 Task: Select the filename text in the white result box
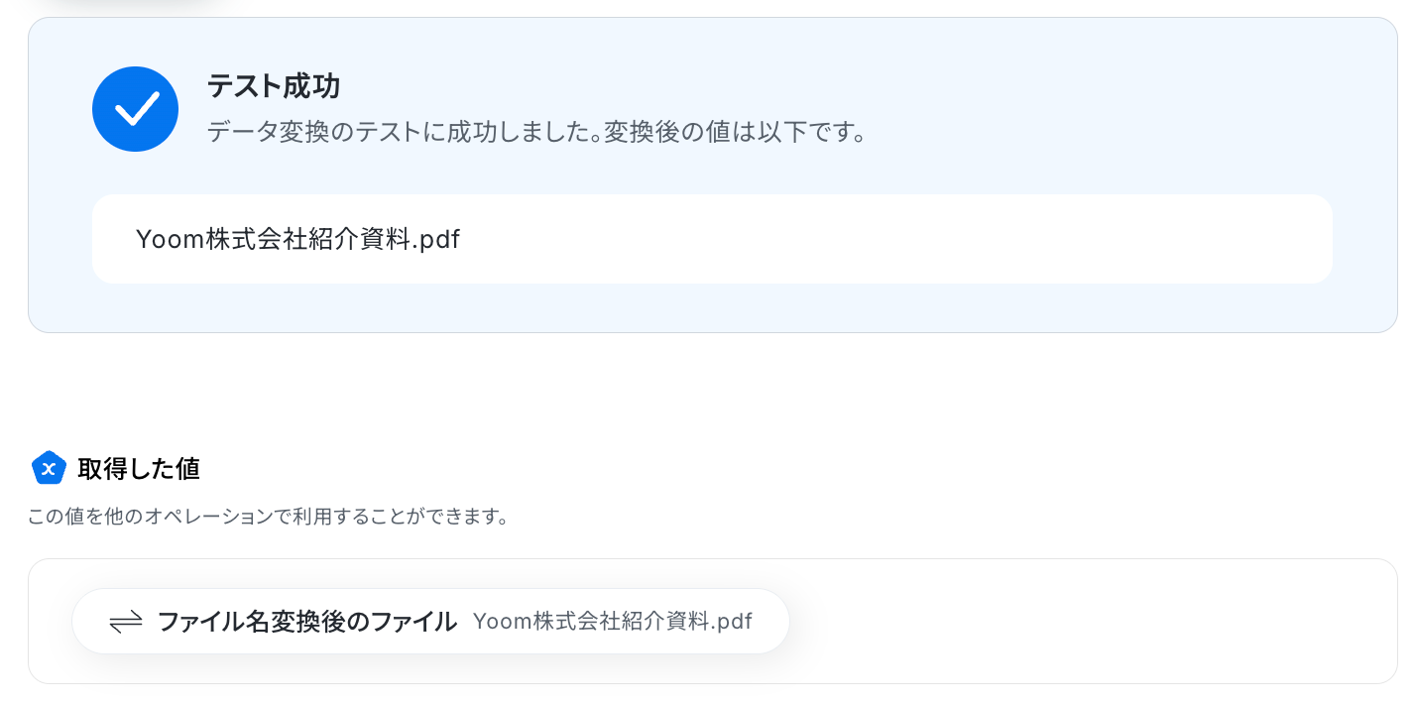click(x=297, y=239)
